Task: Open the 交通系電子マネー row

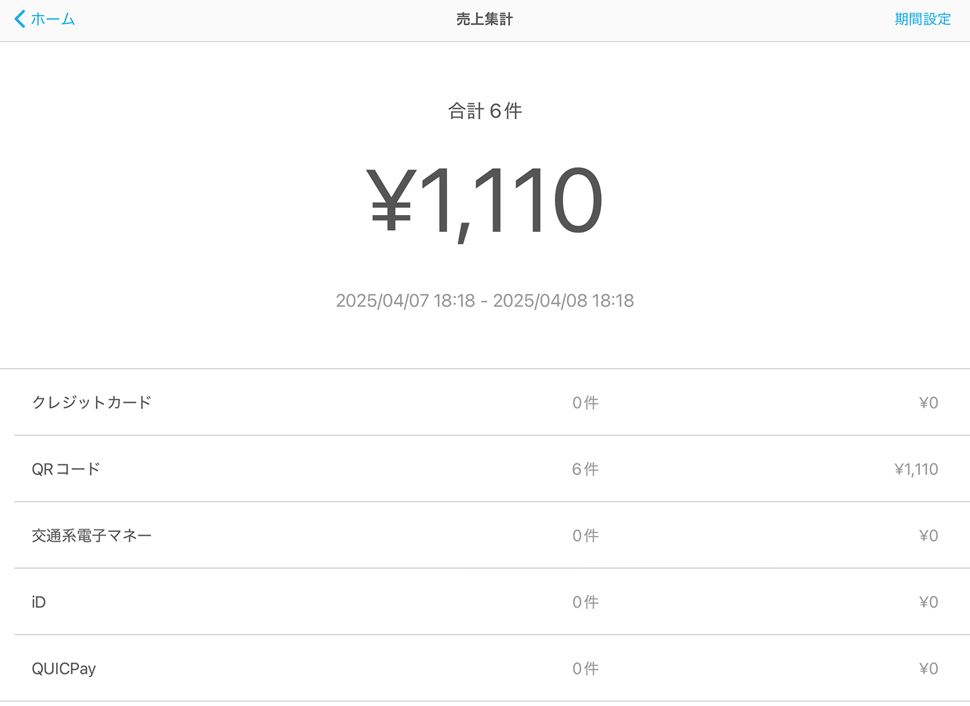Action: click(x=92, y=536)
